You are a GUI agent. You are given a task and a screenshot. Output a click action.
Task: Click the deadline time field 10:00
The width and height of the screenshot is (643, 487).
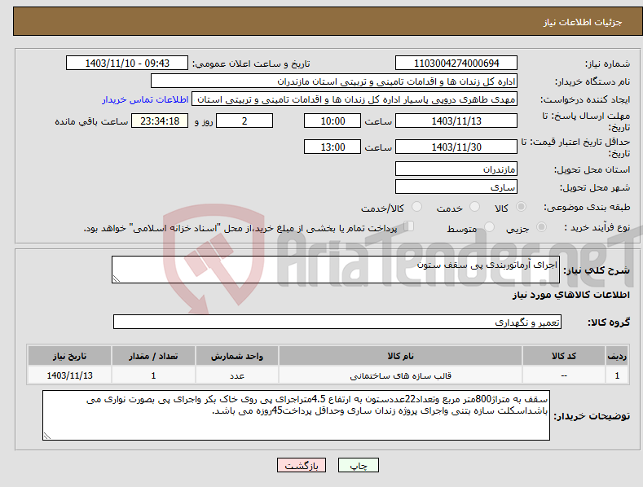pyautogui.click(x=333, y=121)
